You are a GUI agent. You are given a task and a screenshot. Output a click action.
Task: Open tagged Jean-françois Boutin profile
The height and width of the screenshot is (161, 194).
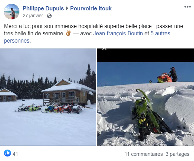tap(118, 33)
